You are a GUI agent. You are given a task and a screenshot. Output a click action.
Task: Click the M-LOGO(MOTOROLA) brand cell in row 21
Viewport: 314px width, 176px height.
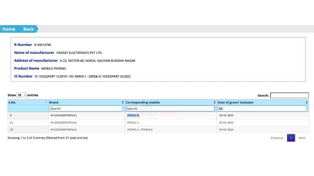[64, 123]
